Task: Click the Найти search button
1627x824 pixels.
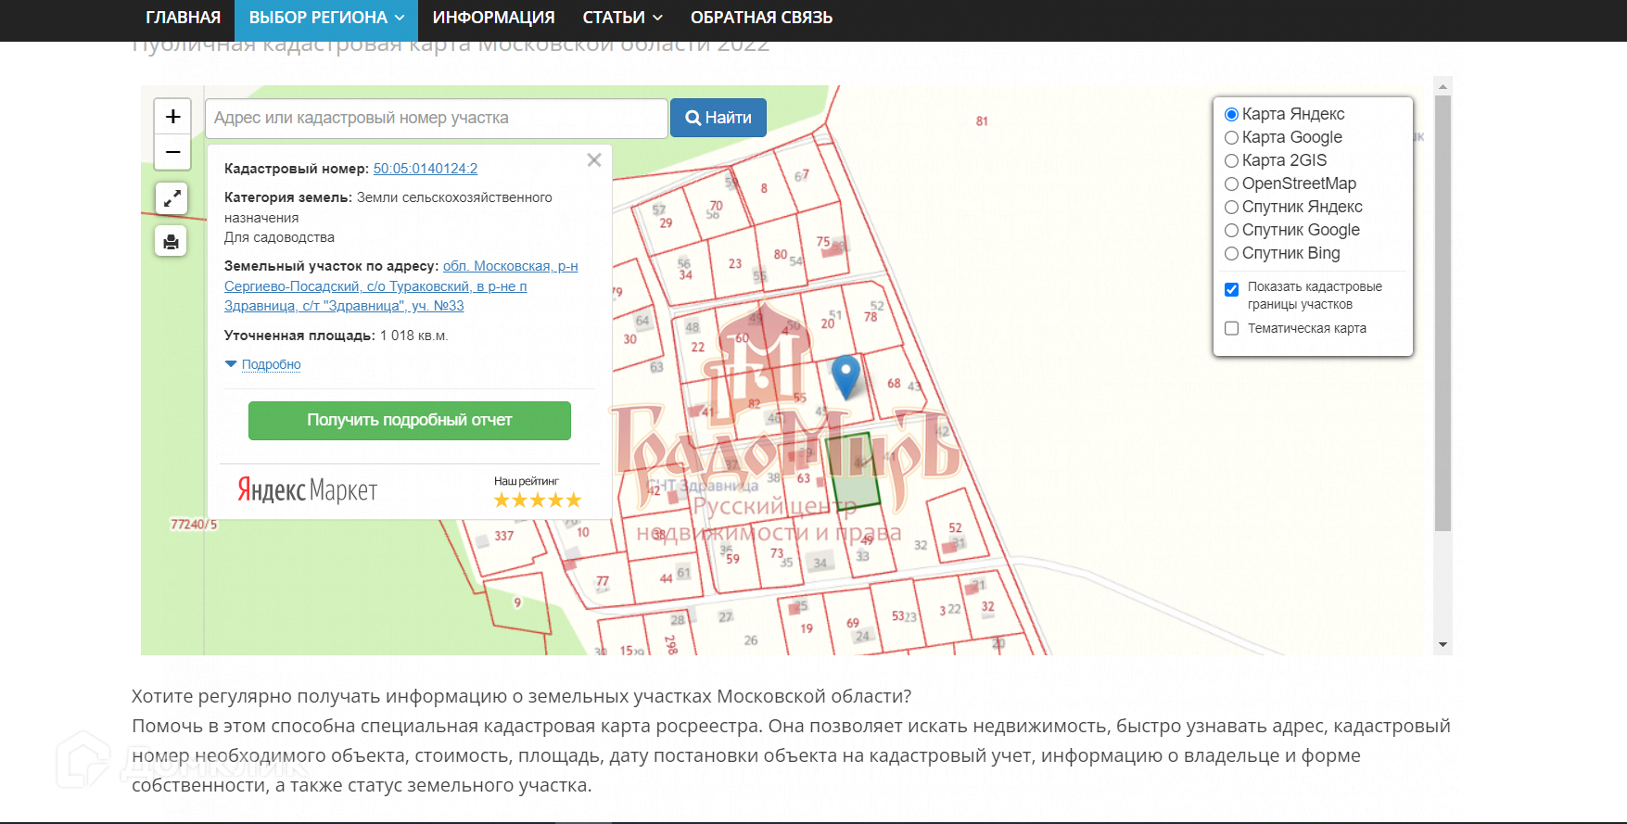Action: pyautogui.click(x=718, y=118)
